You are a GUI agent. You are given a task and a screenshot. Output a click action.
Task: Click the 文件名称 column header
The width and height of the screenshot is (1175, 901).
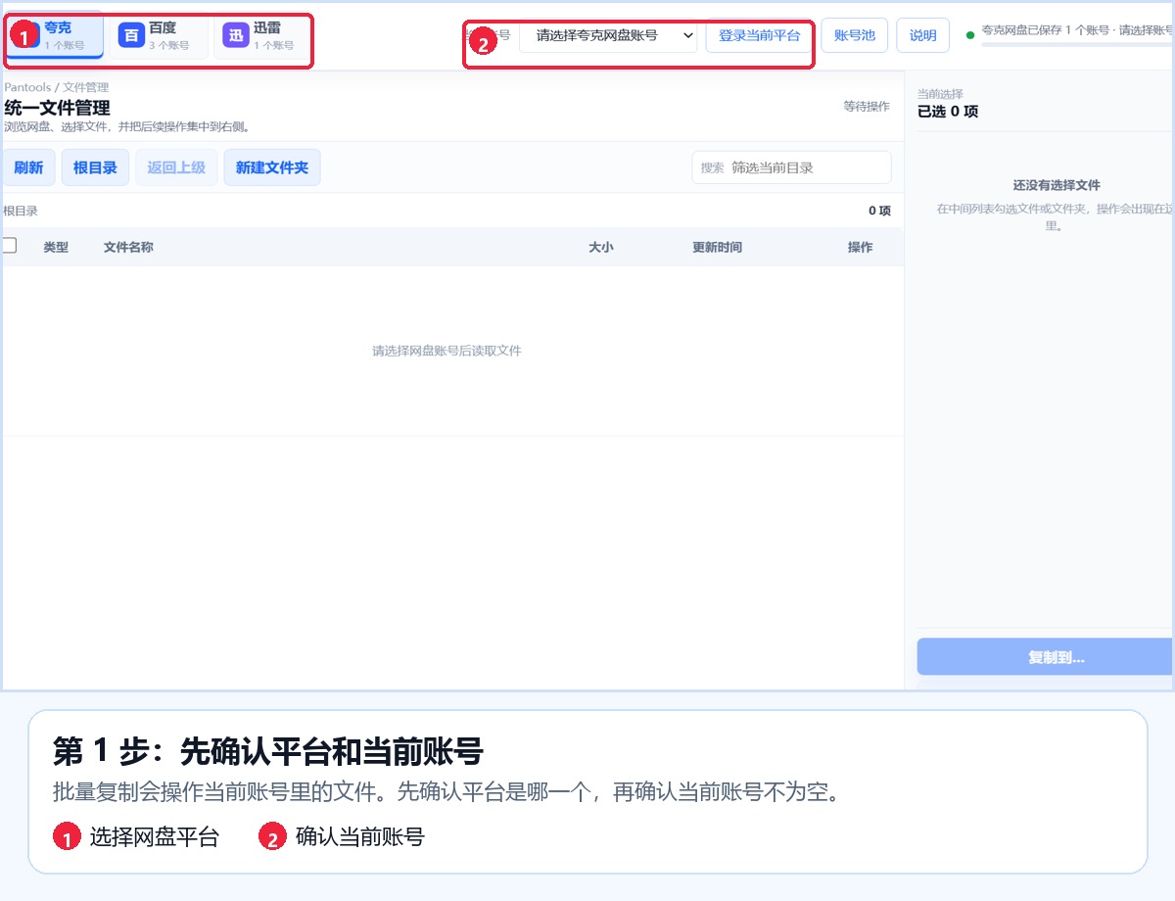tap(128, 247)
